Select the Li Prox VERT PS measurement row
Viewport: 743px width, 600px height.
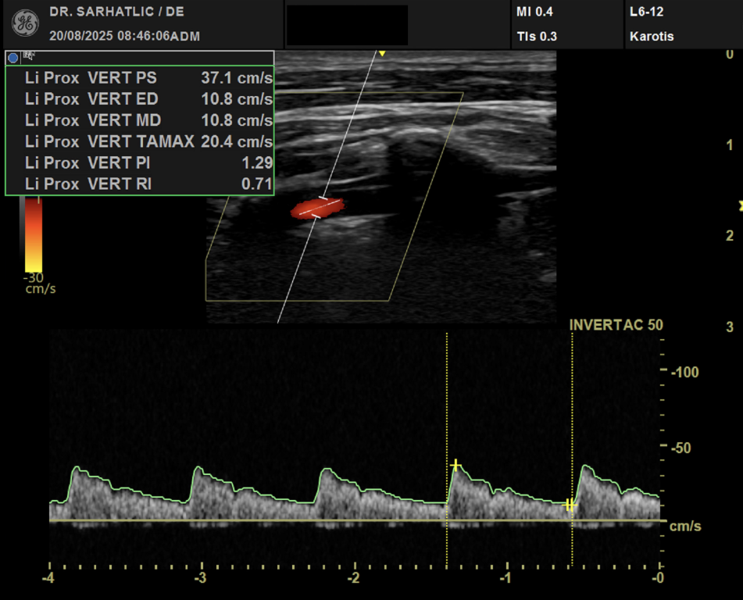[x=148, y=78]
